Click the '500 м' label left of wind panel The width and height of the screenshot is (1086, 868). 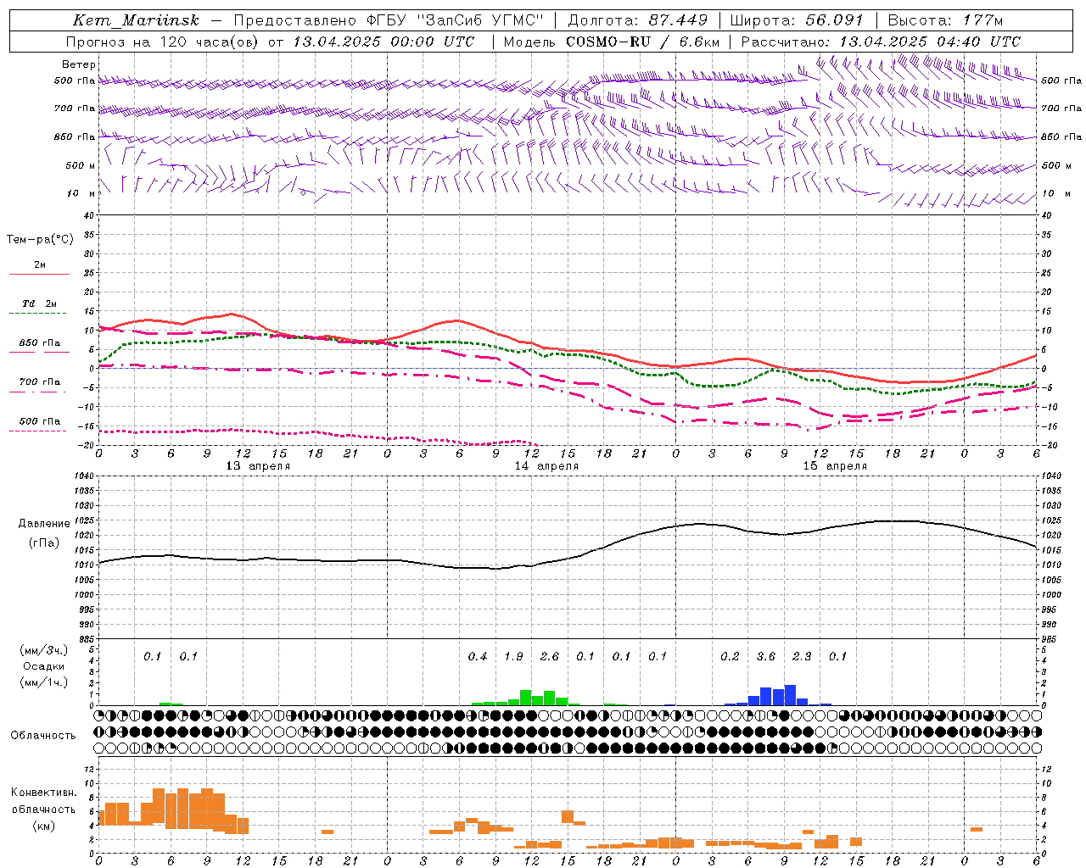coord(81,165)
